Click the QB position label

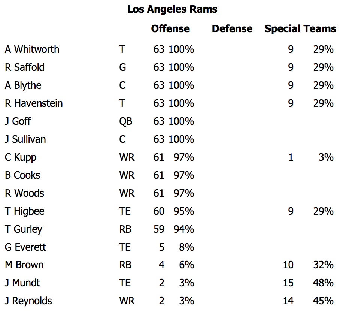point(125,121)
